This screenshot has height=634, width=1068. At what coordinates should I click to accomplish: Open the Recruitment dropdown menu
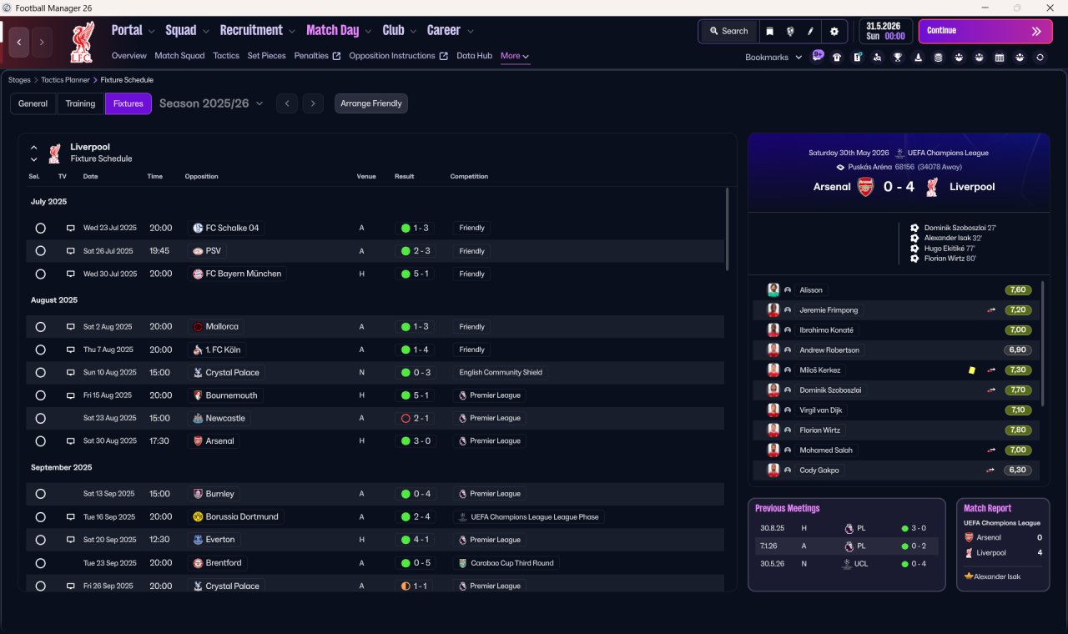(257, 30)
